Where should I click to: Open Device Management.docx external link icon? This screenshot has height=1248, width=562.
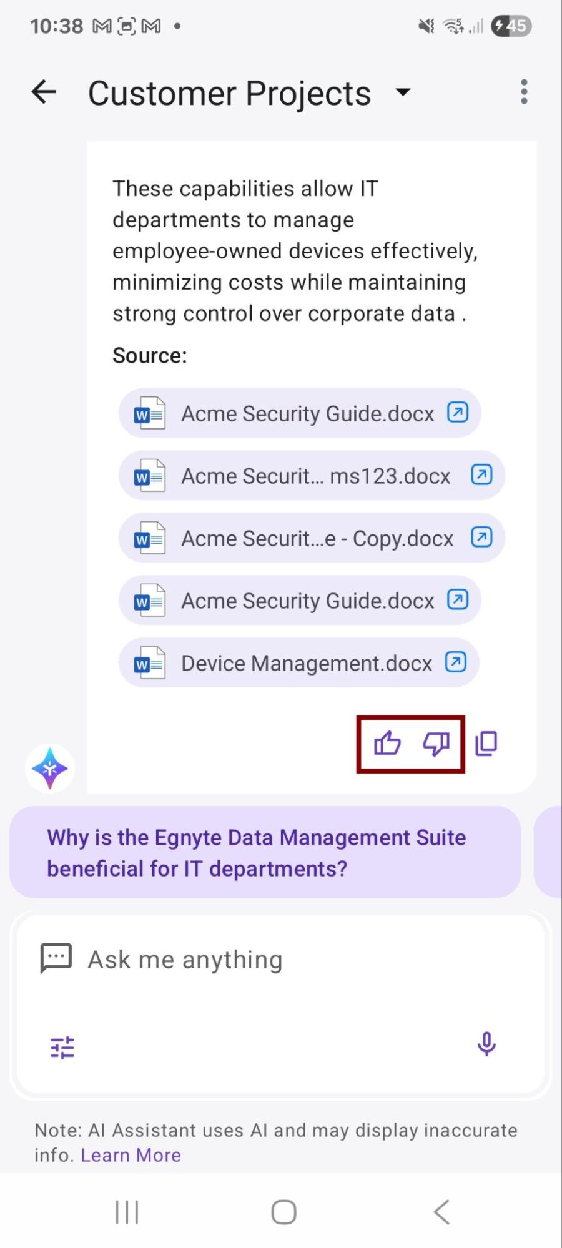pyautogui.click(x=456, y=662)
